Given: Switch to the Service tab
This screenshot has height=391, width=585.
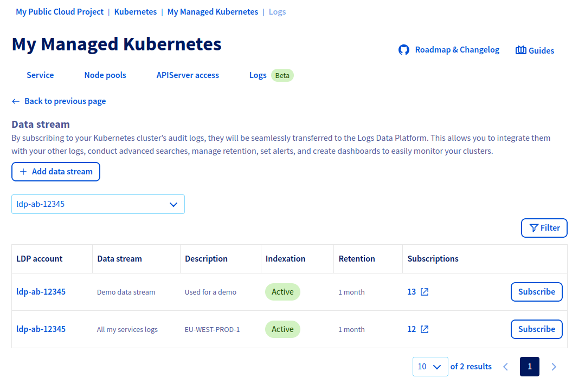Looking at the screenshot, I should pyautogui.click(x=40, y=75).
